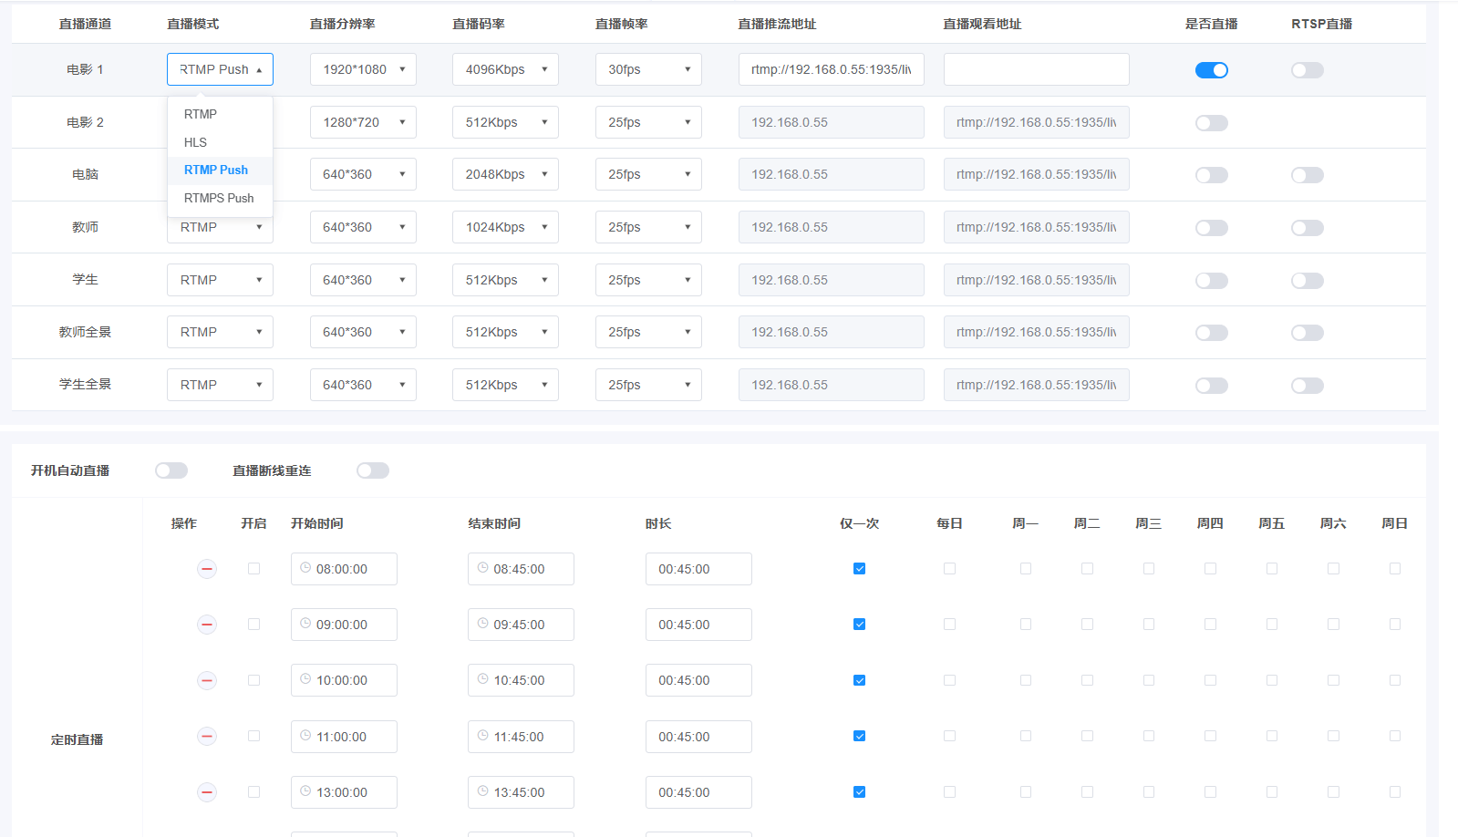This screenshot has width=1458, height=837.
Task: Click clock icon in 08:45:00 end field
Action: [482, 567]
